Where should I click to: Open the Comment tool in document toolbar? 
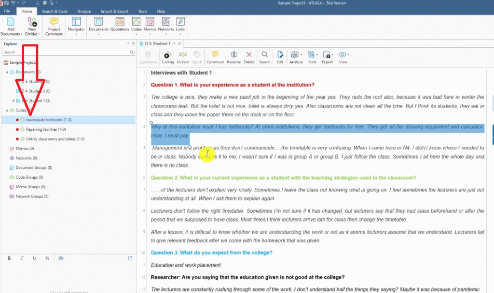(x=215, y=57)
